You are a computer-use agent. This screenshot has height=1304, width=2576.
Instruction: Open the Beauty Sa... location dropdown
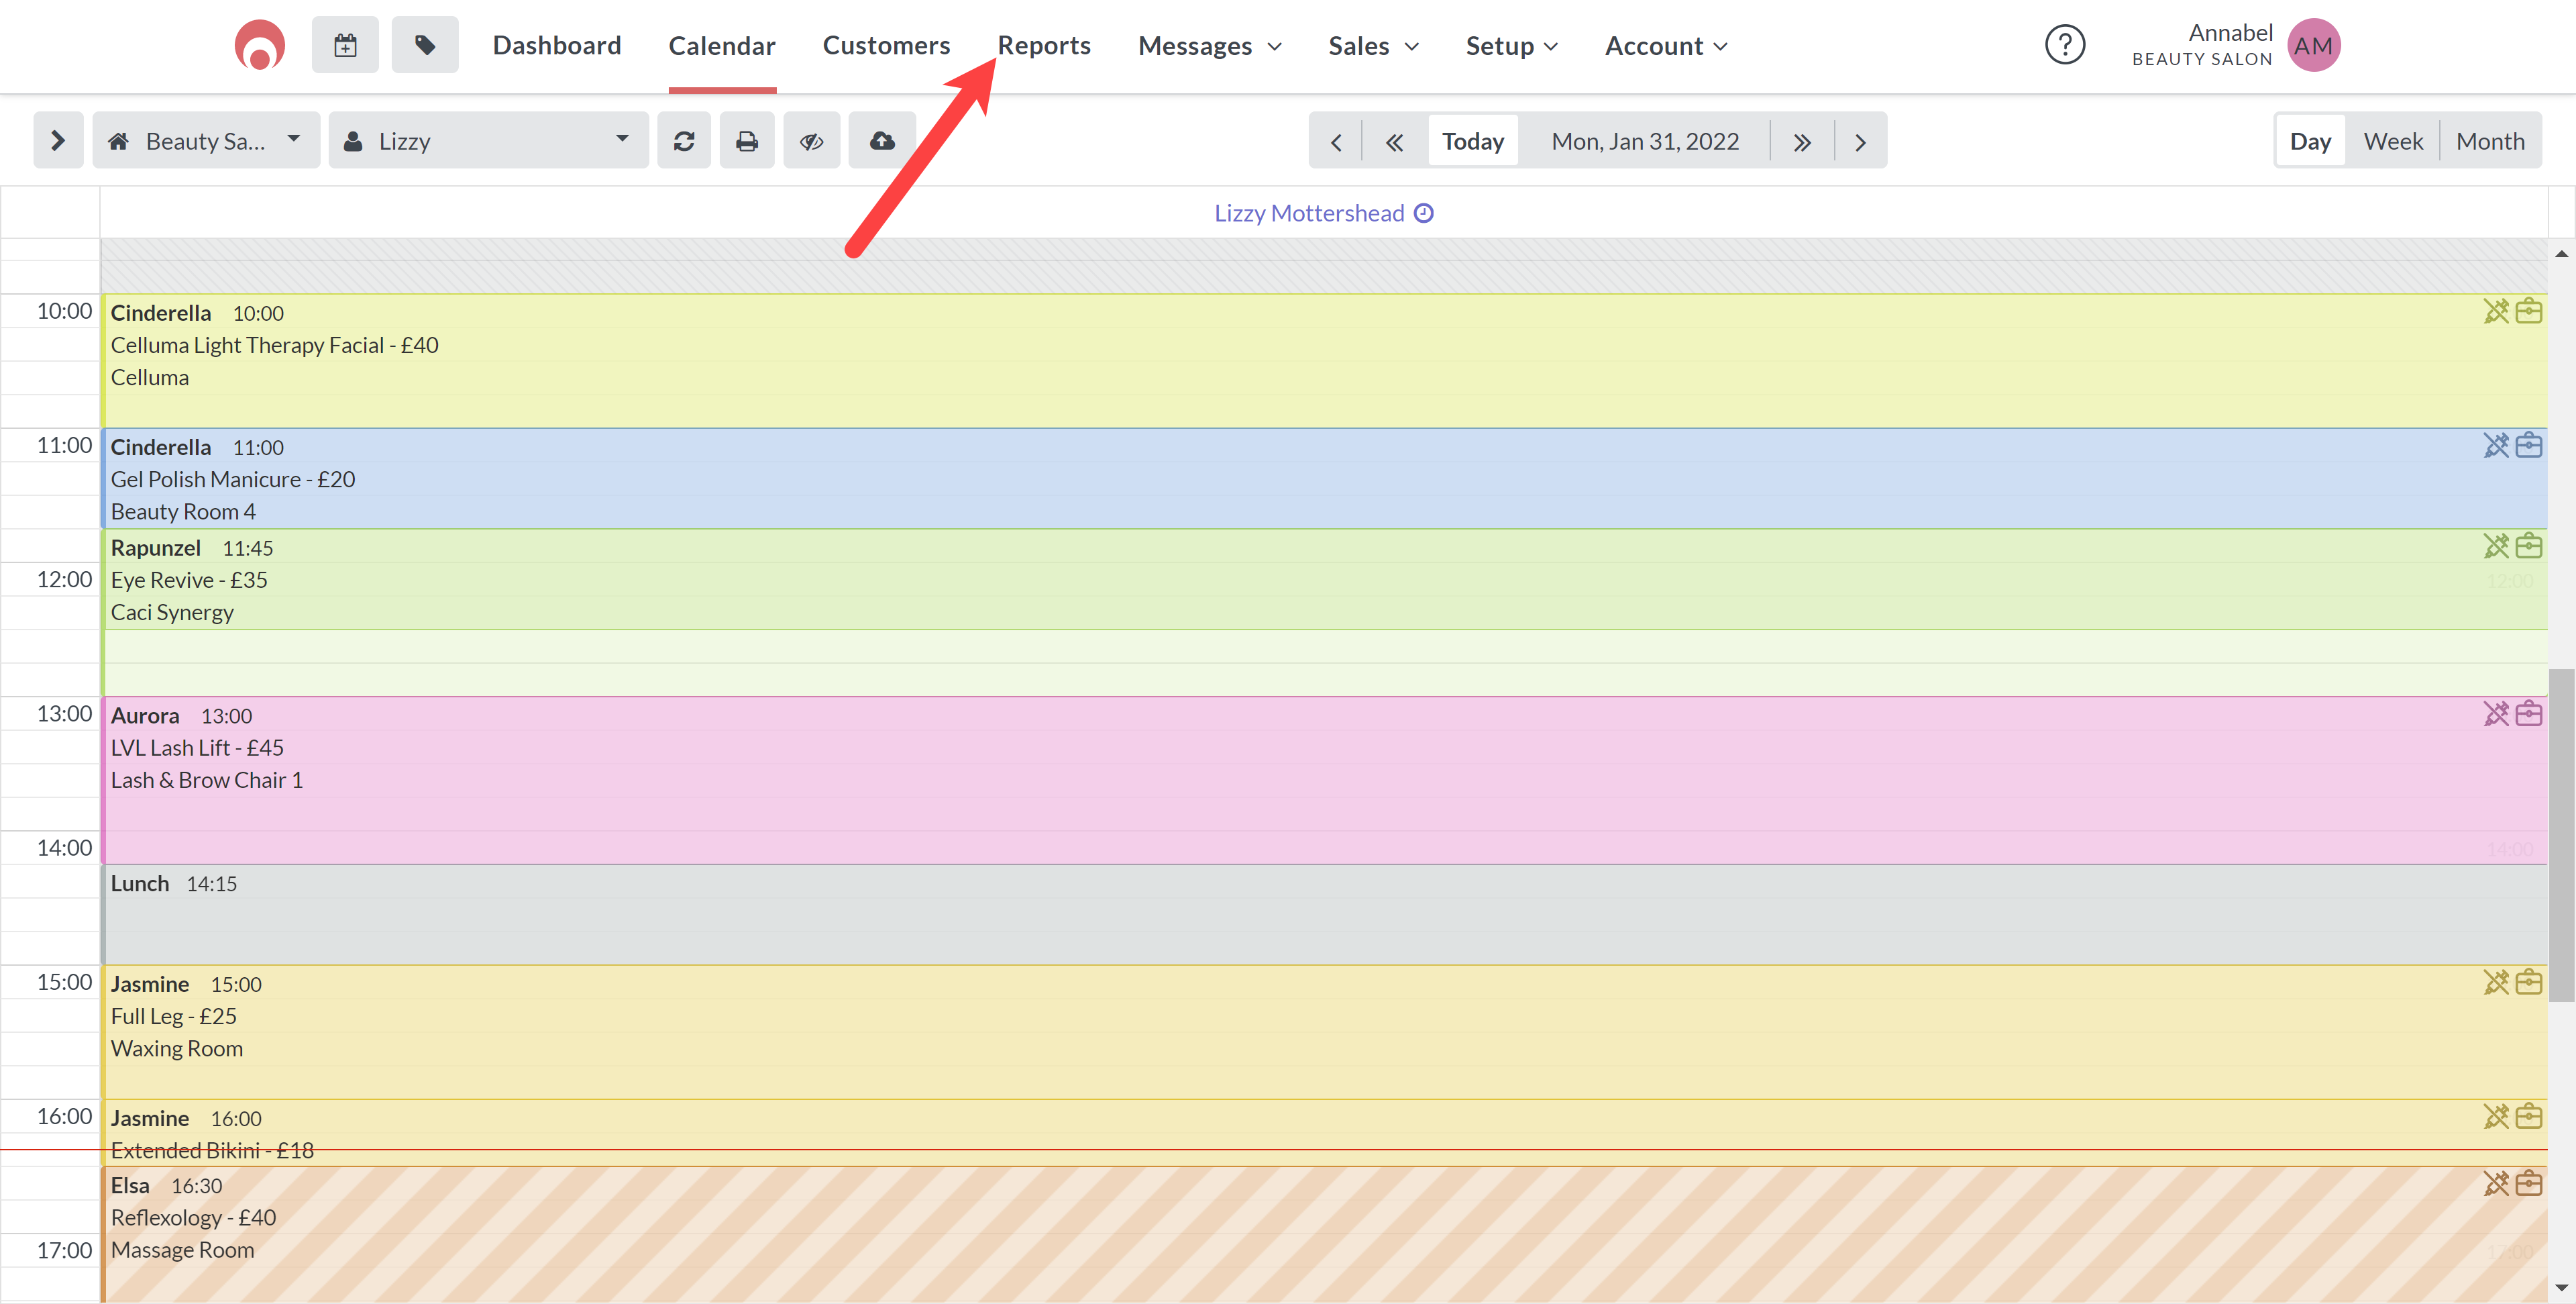206,141
